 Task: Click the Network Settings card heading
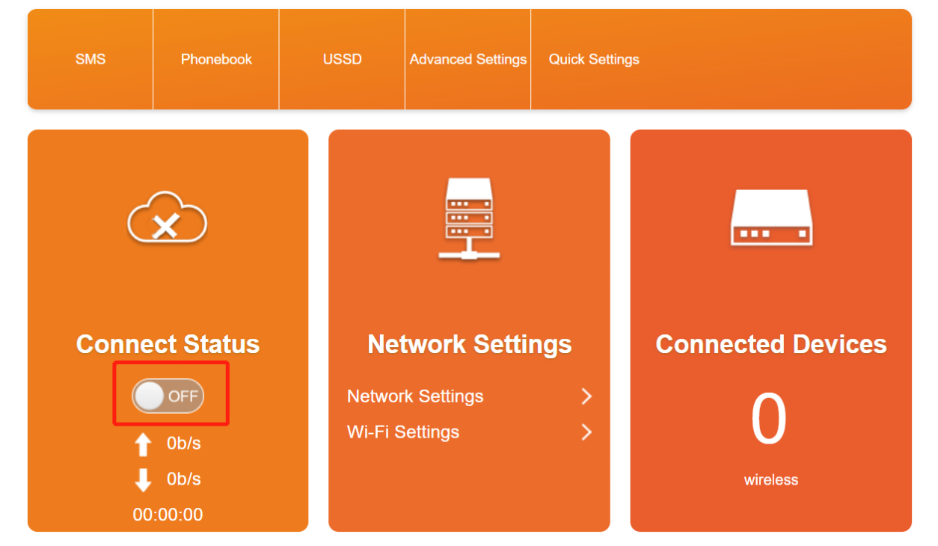click(470, 344)
